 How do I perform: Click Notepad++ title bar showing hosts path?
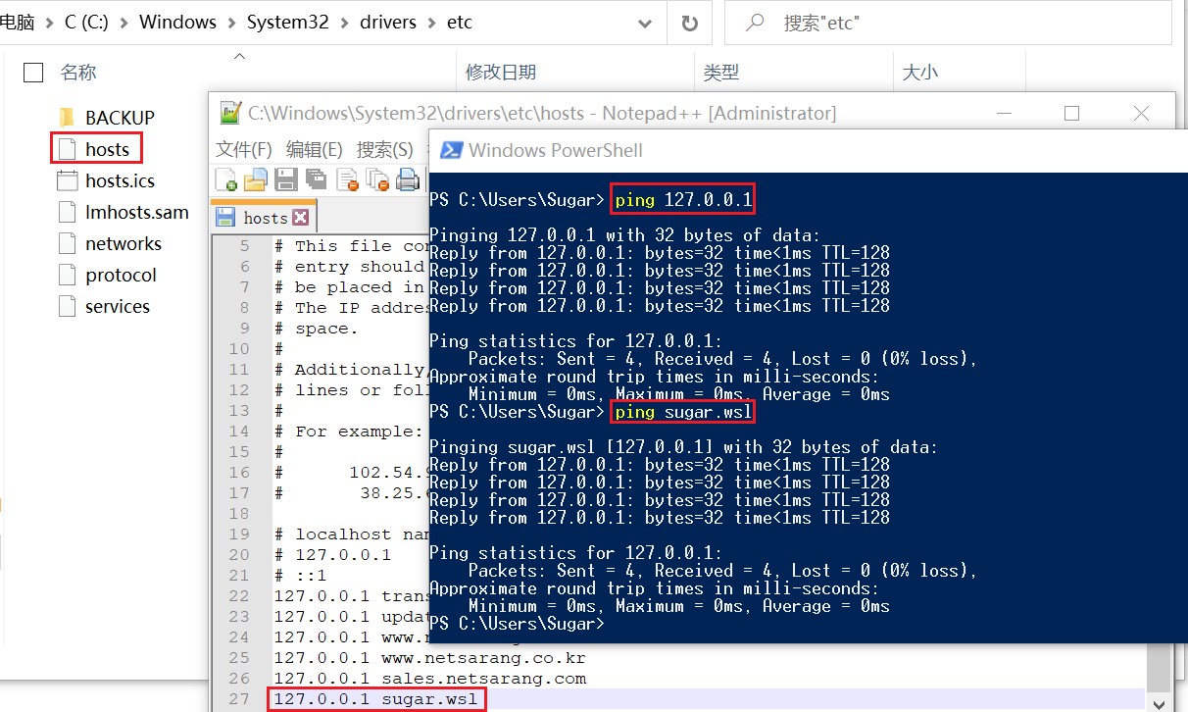coord(542,113)
